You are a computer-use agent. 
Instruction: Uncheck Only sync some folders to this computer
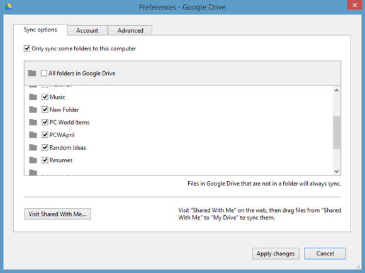[x=27, y=48]
